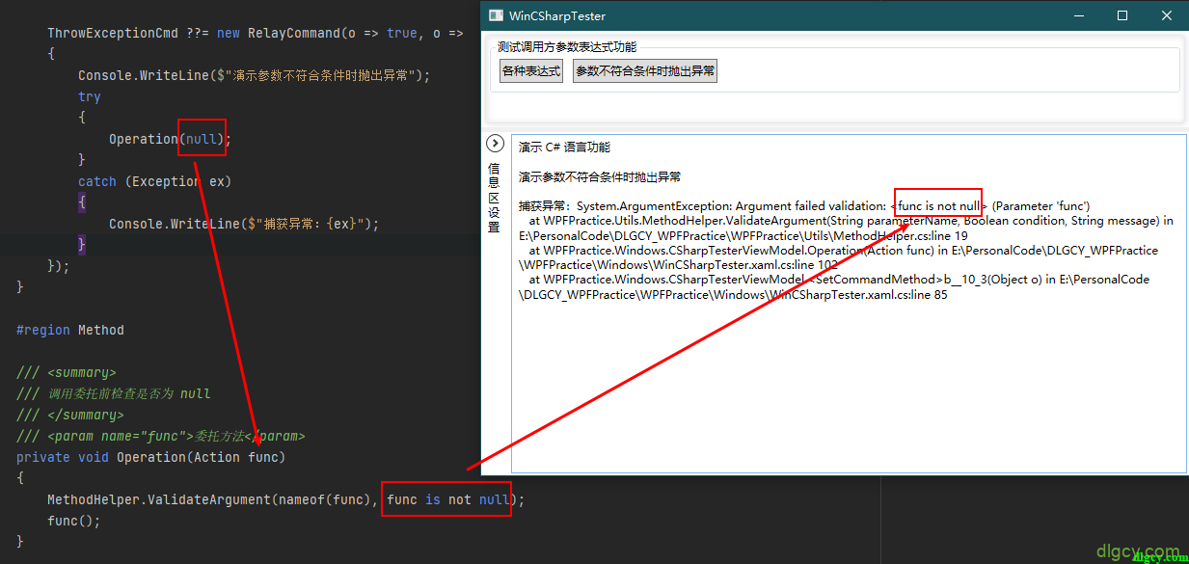Click the #region Method line in editor
This screenshot has width=1189, height=564.
click(70, 330)
